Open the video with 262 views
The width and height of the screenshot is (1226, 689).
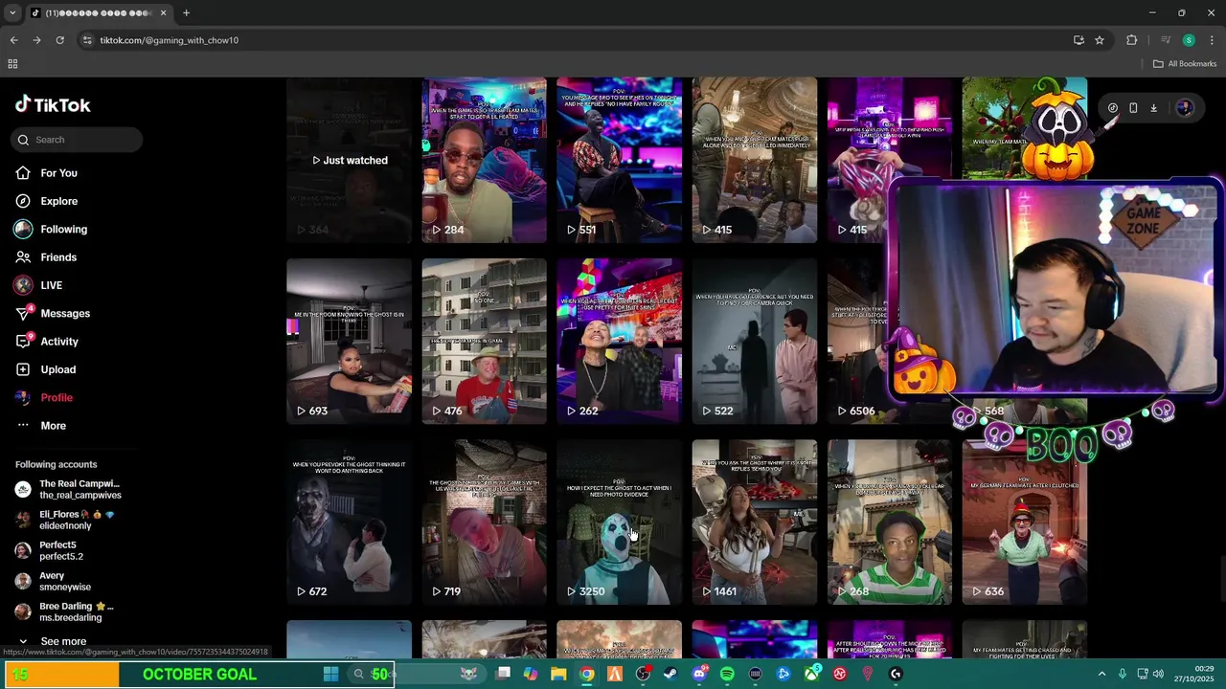click(619, 341)
